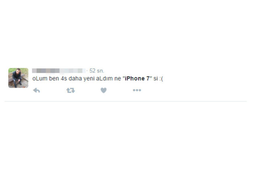Open the three-dots more options menu
The width and height of the screenshot is (258, 170).
(137, 90)
